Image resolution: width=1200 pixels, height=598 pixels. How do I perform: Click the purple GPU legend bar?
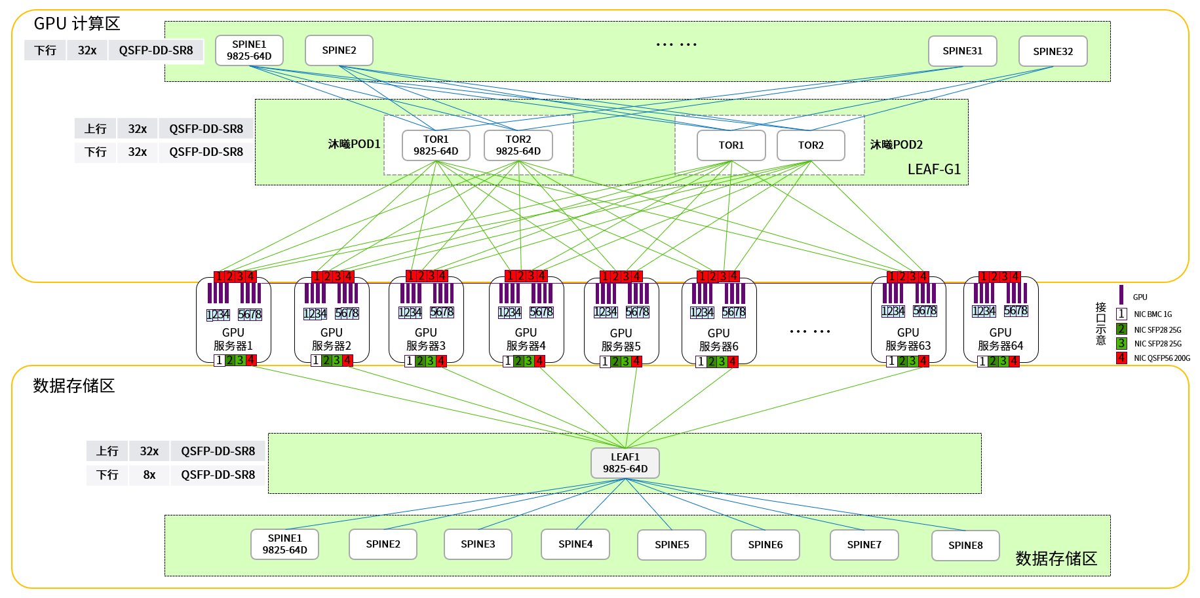click(1121, 295)
